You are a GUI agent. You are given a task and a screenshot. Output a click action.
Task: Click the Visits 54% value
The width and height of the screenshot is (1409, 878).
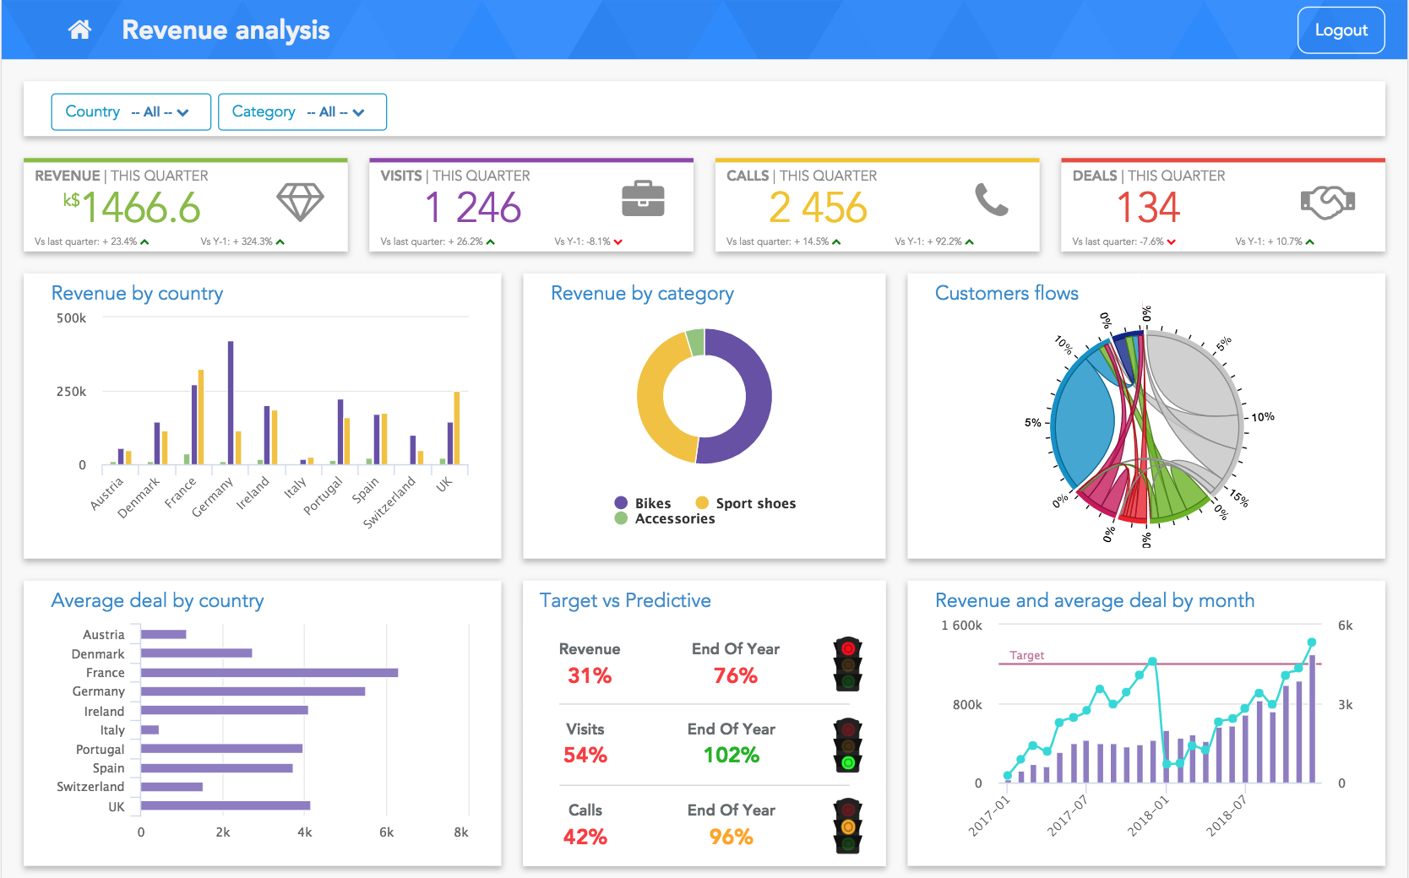coord(585,755)
